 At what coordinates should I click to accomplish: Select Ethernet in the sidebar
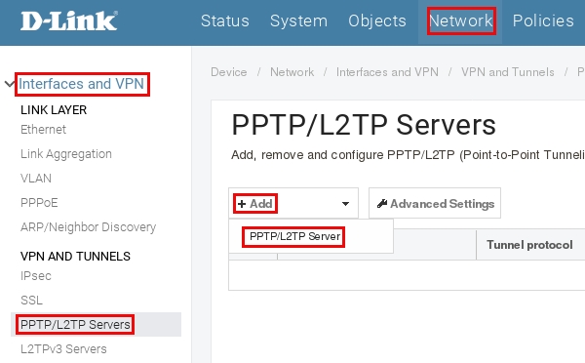(43, 129)
